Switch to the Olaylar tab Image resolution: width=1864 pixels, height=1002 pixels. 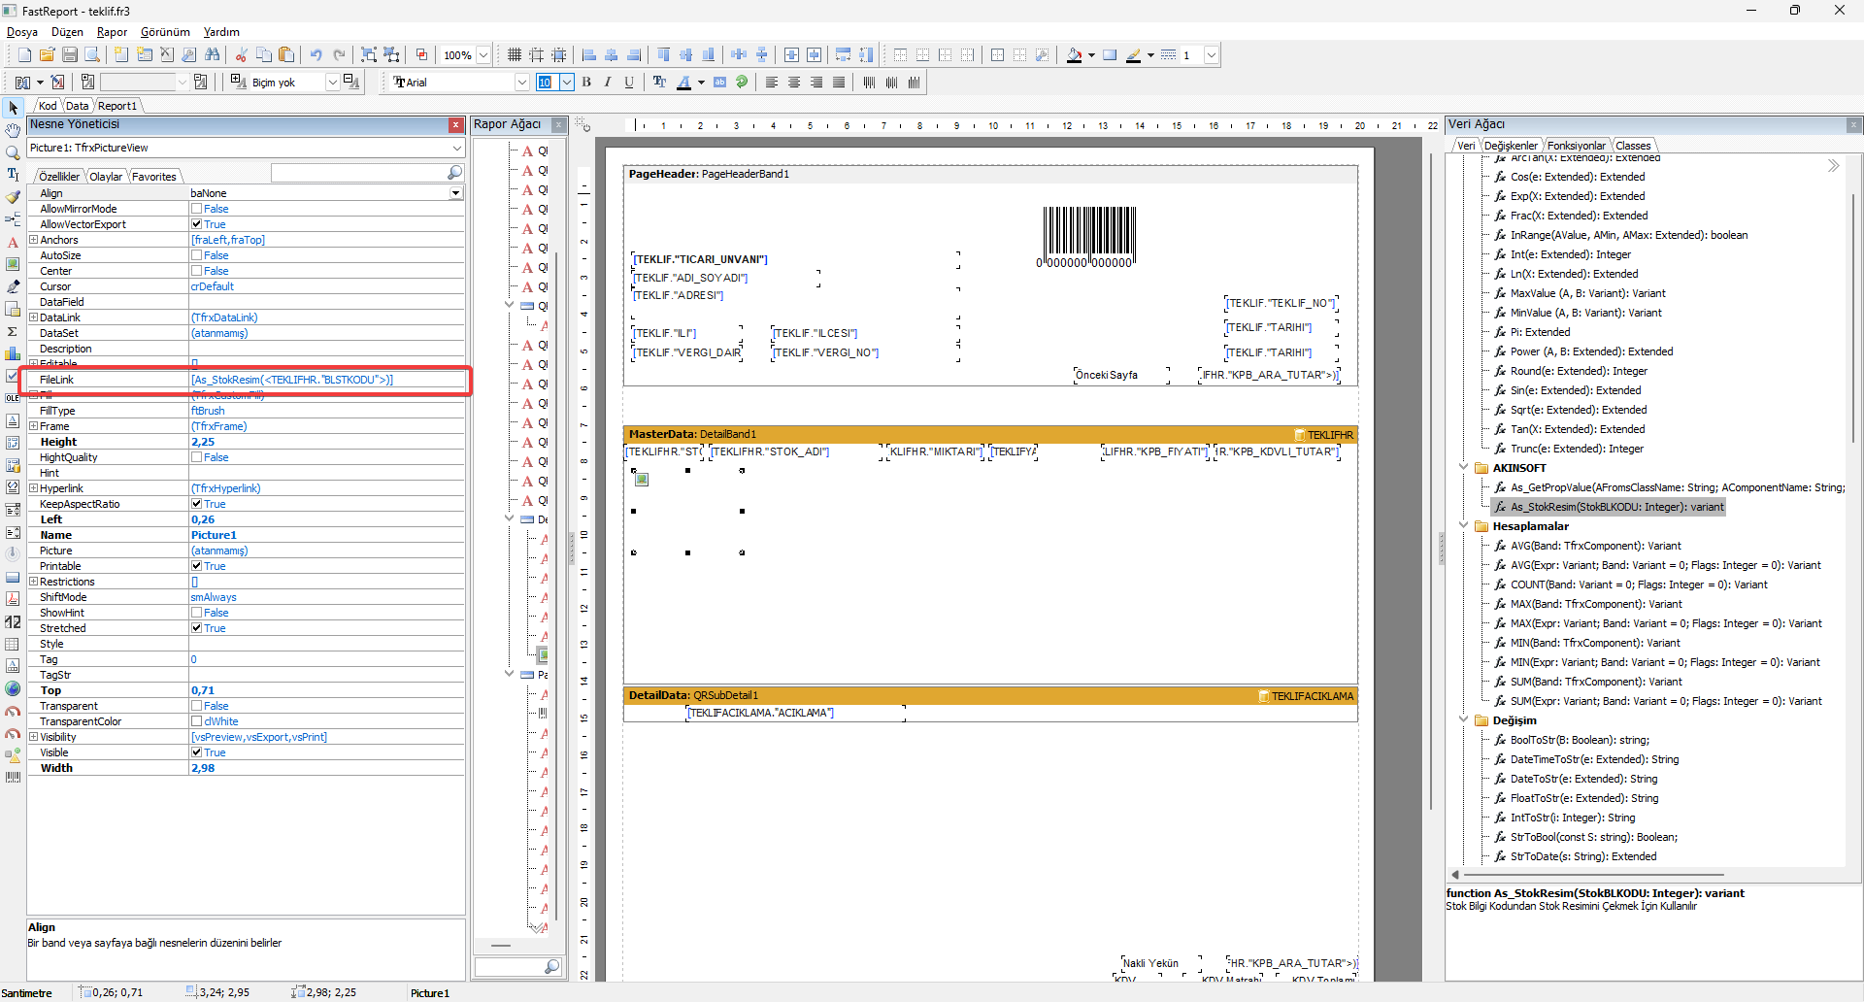tap(106, 177)
